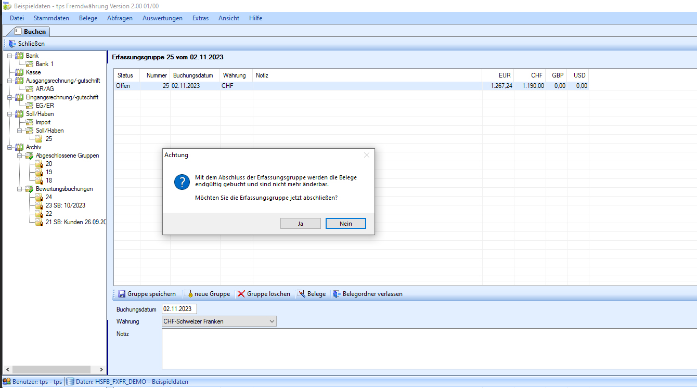Open the Belege toolbar icon

pyautogui.click(x=301, y=294)
